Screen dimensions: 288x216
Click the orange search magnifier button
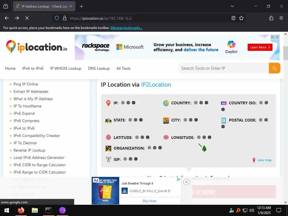click(x=274, y=68)
